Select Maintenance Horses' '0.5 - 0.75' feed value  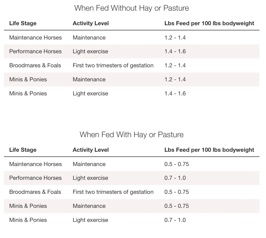click(177, 164)
